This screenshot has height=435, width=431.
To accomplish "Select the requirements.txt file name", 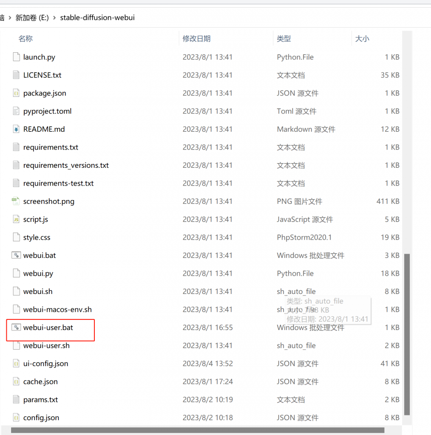I will coord(51,147).
